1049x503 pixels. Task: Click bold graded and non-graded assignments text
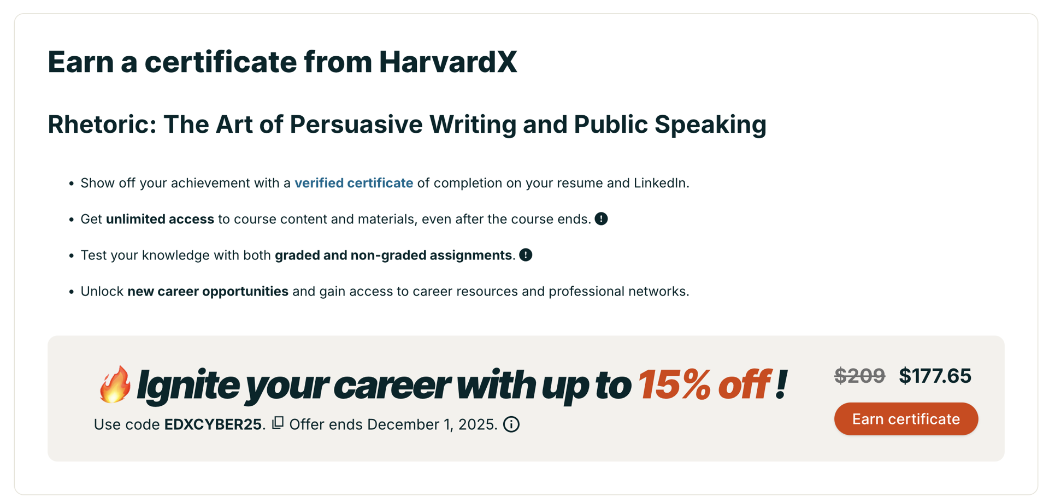point(393,255)
